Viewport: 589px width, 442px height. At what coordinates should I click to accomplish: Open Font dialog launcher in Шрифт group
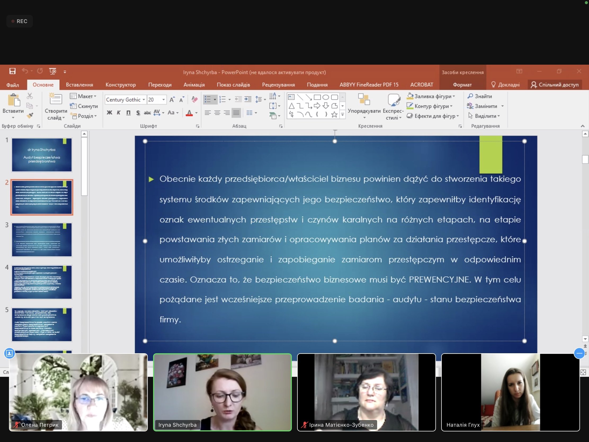click(198, 126)
